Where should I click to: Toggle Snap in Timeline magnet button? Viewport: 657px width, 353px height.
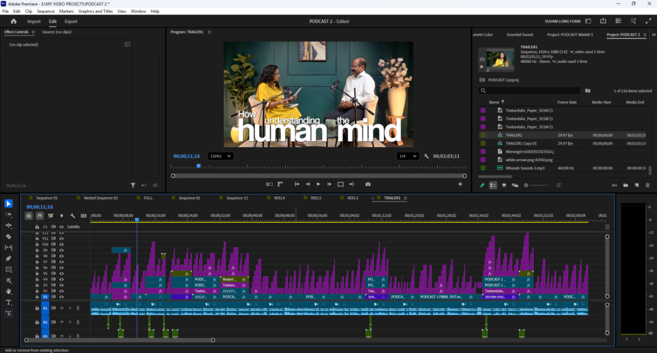click(39, 216)
